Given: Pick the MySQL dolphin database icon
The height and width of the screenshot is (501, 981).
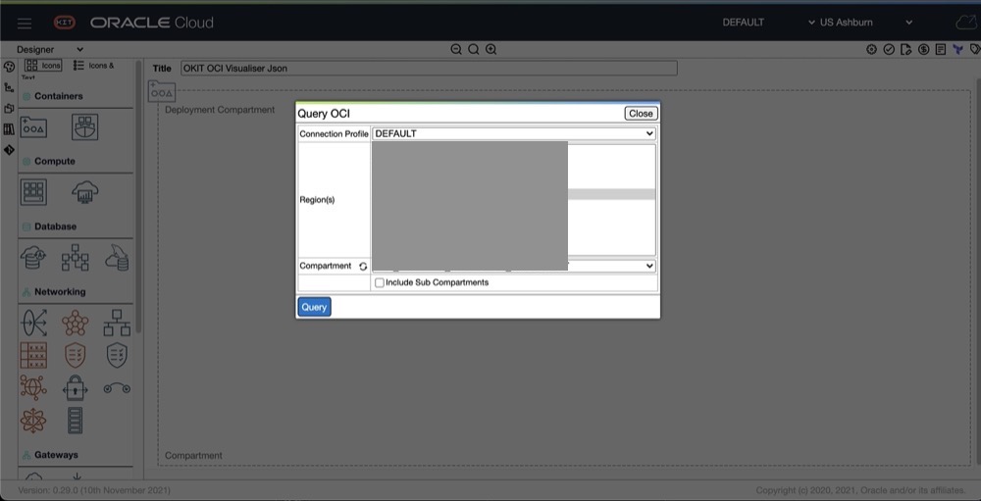Looking at the screenshot, I should click(x=117, y=258).
